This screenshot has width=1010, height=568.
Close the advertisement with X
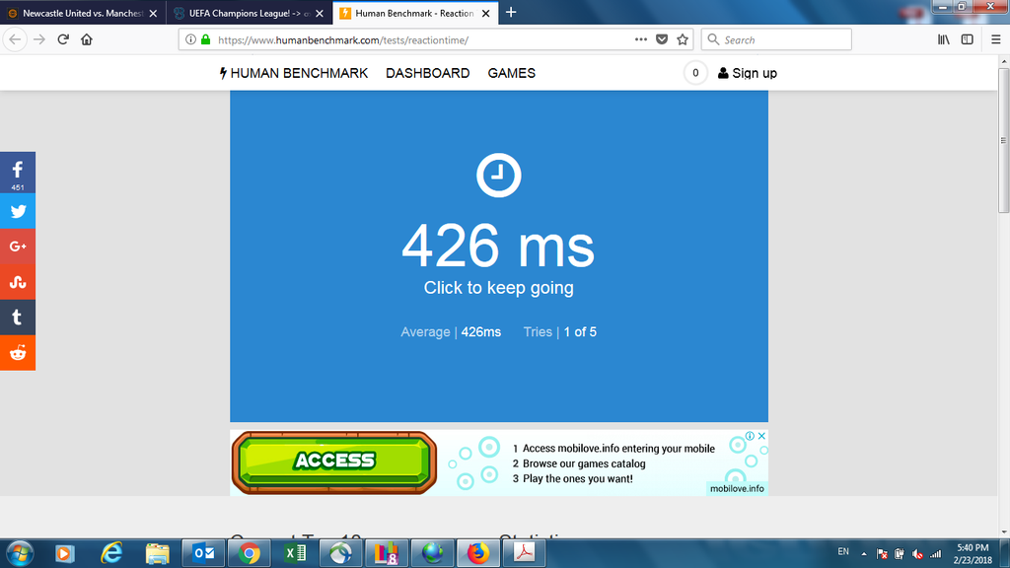761,436
